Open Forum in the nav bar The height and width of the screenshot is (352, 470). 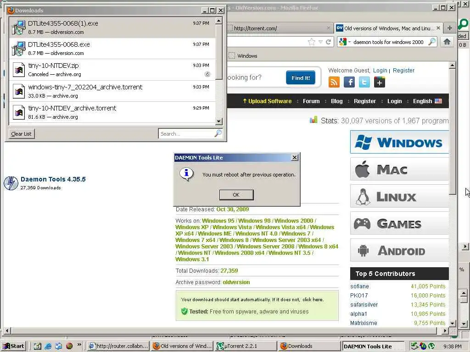(x=311, y=101)
